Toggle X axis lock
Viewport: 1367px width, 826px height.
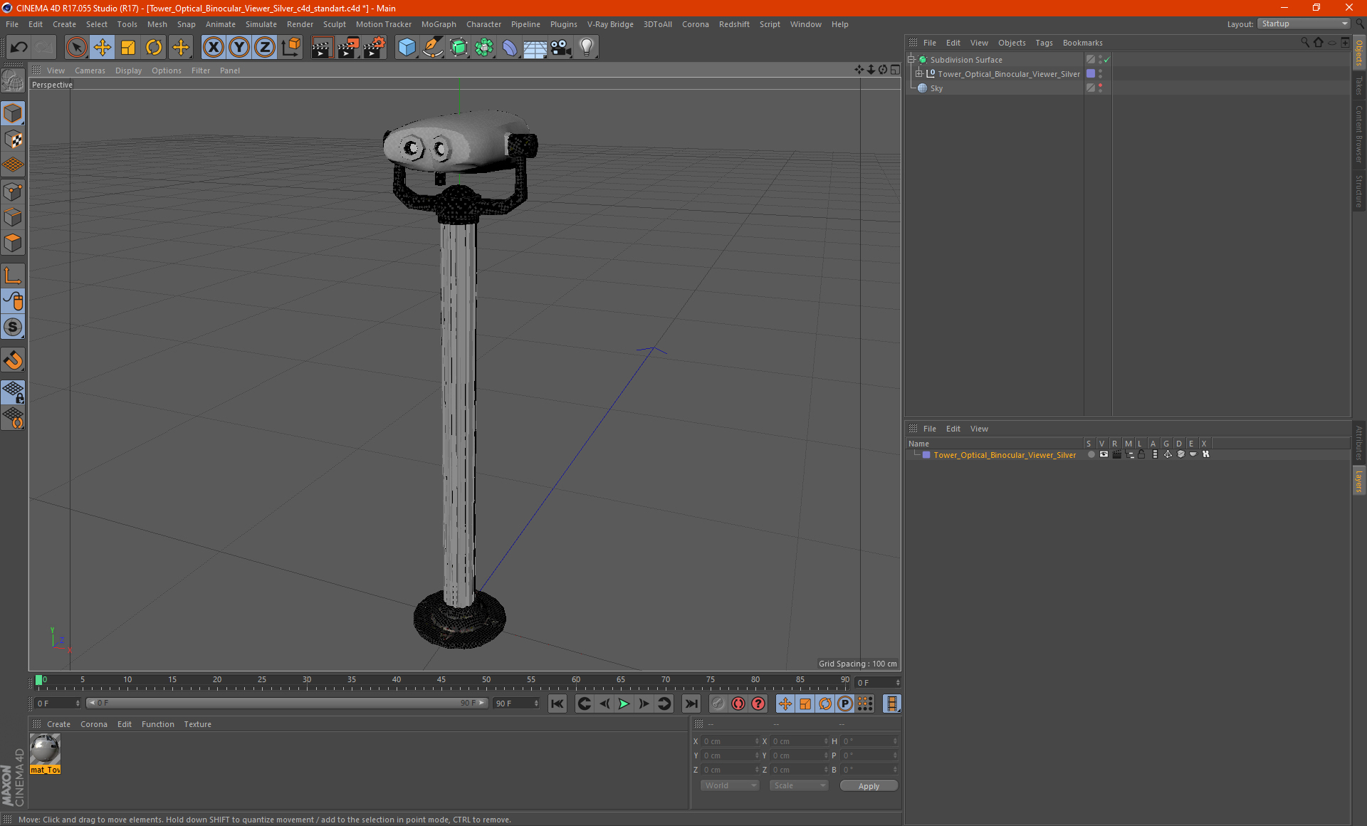tap(213, 48)
